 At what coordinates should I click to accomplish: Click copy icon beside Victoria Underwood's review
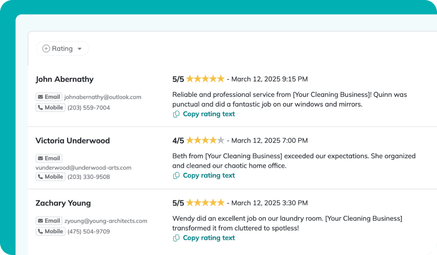[176, 175]
